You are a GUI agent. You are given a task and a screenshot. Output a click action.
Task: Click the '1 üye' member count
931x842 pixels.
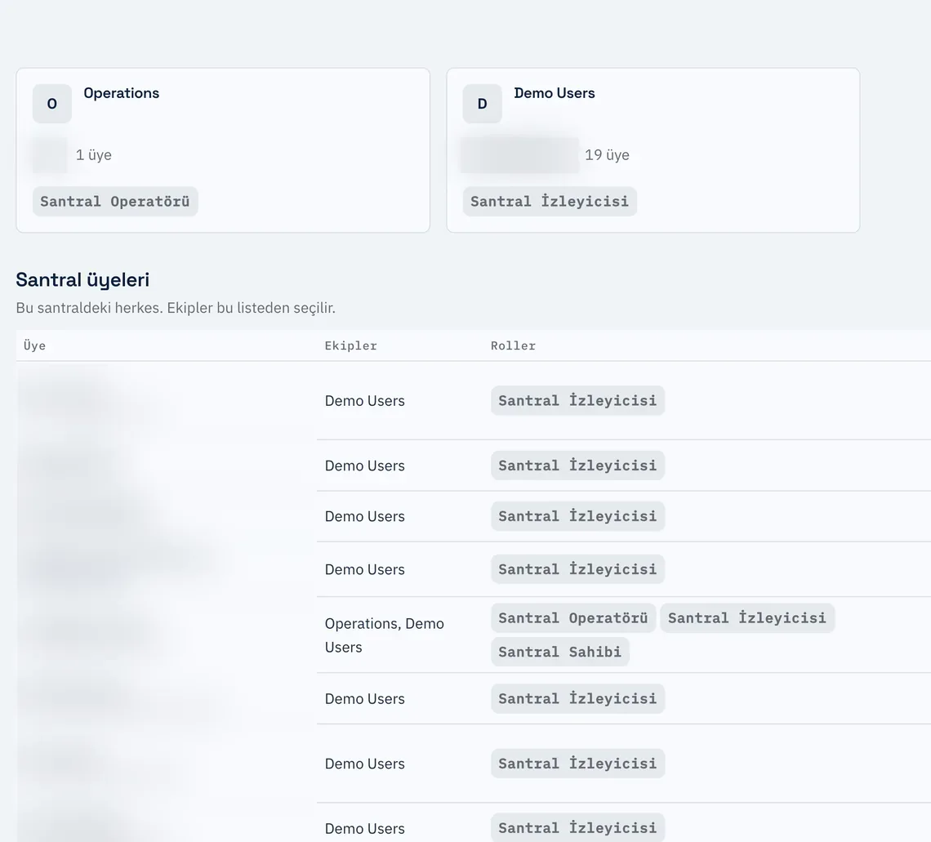(x=94, y=155)
